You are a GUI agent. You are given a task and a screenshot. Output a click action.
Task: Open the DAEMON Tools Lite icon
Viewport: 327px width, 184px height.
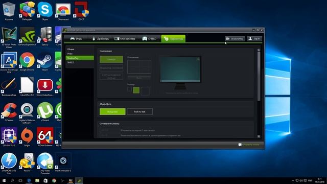click(x=9, y=164)
